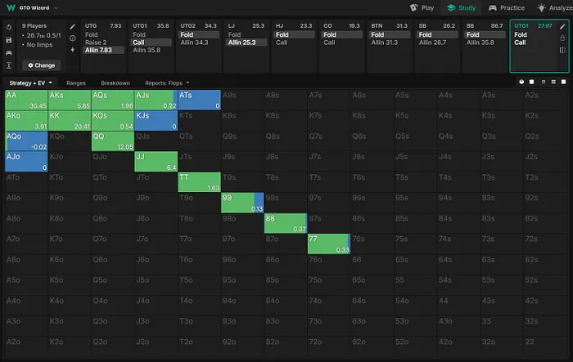Click the Change settings button
This screenshot has height=362, width=573.
pyautogui.click(x=41, y=65)
